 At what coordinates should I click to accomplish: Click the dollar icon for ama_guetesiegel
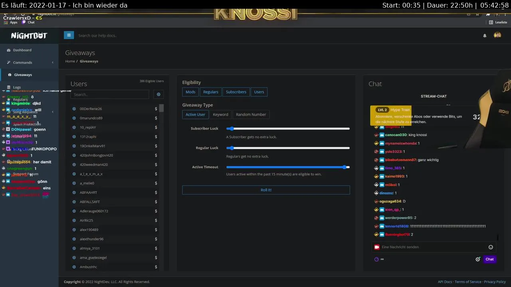156,258
